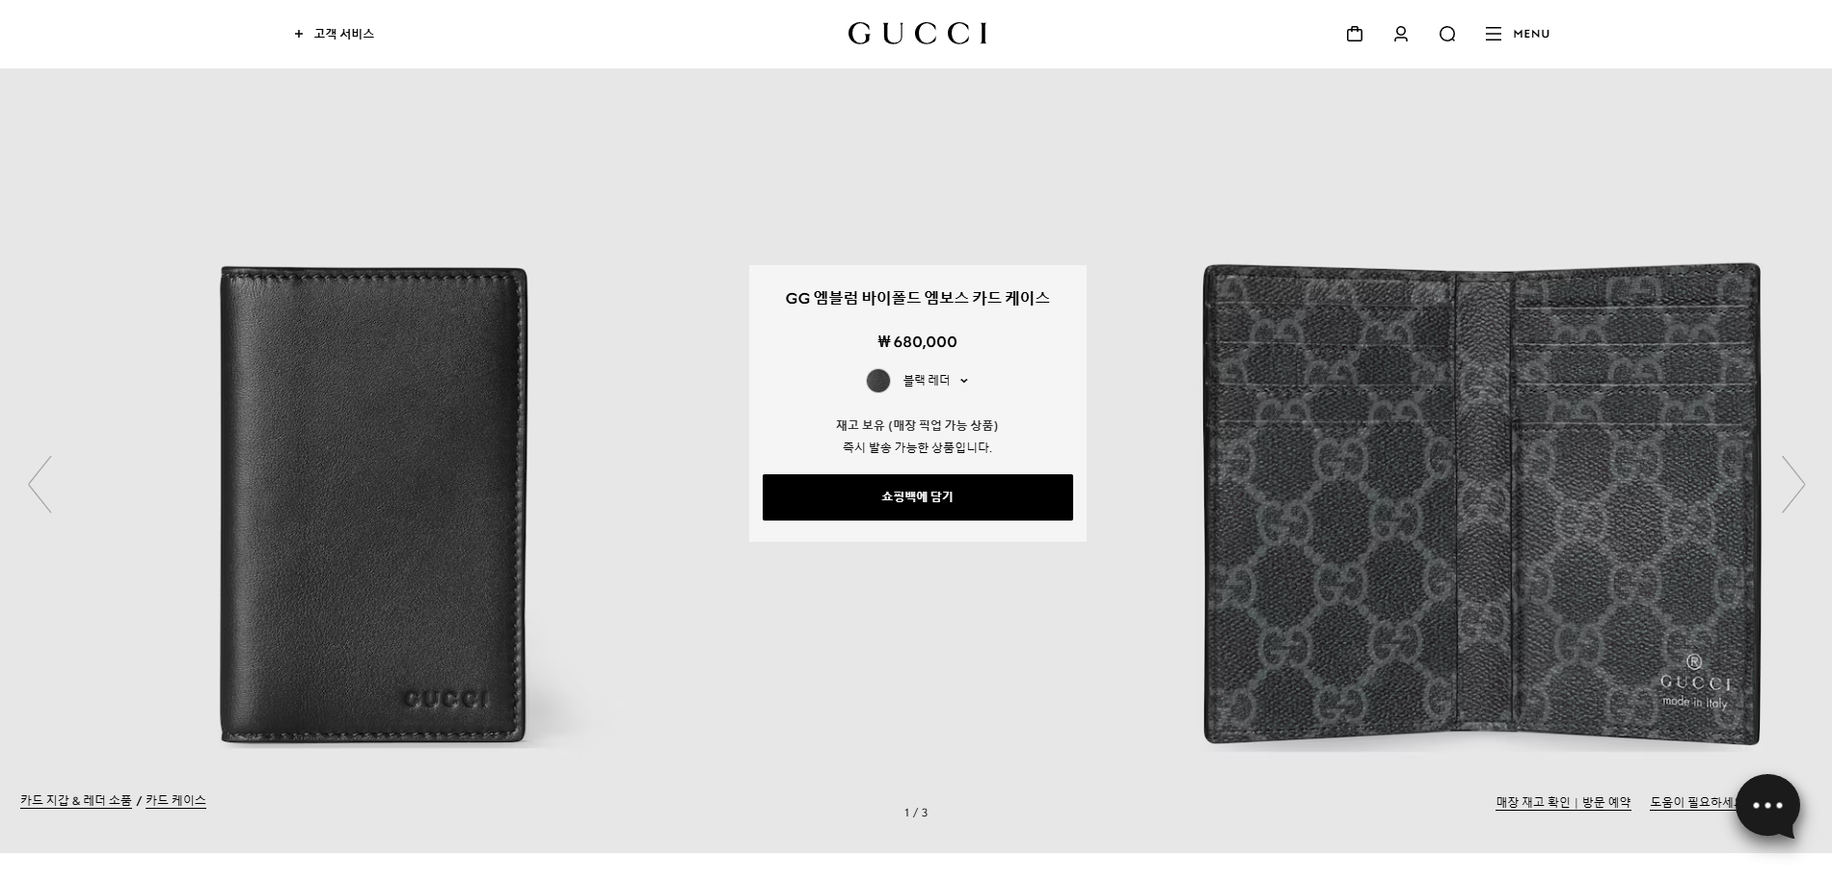
Task: Select the black leather color swatch
Action: click(878, 381)
